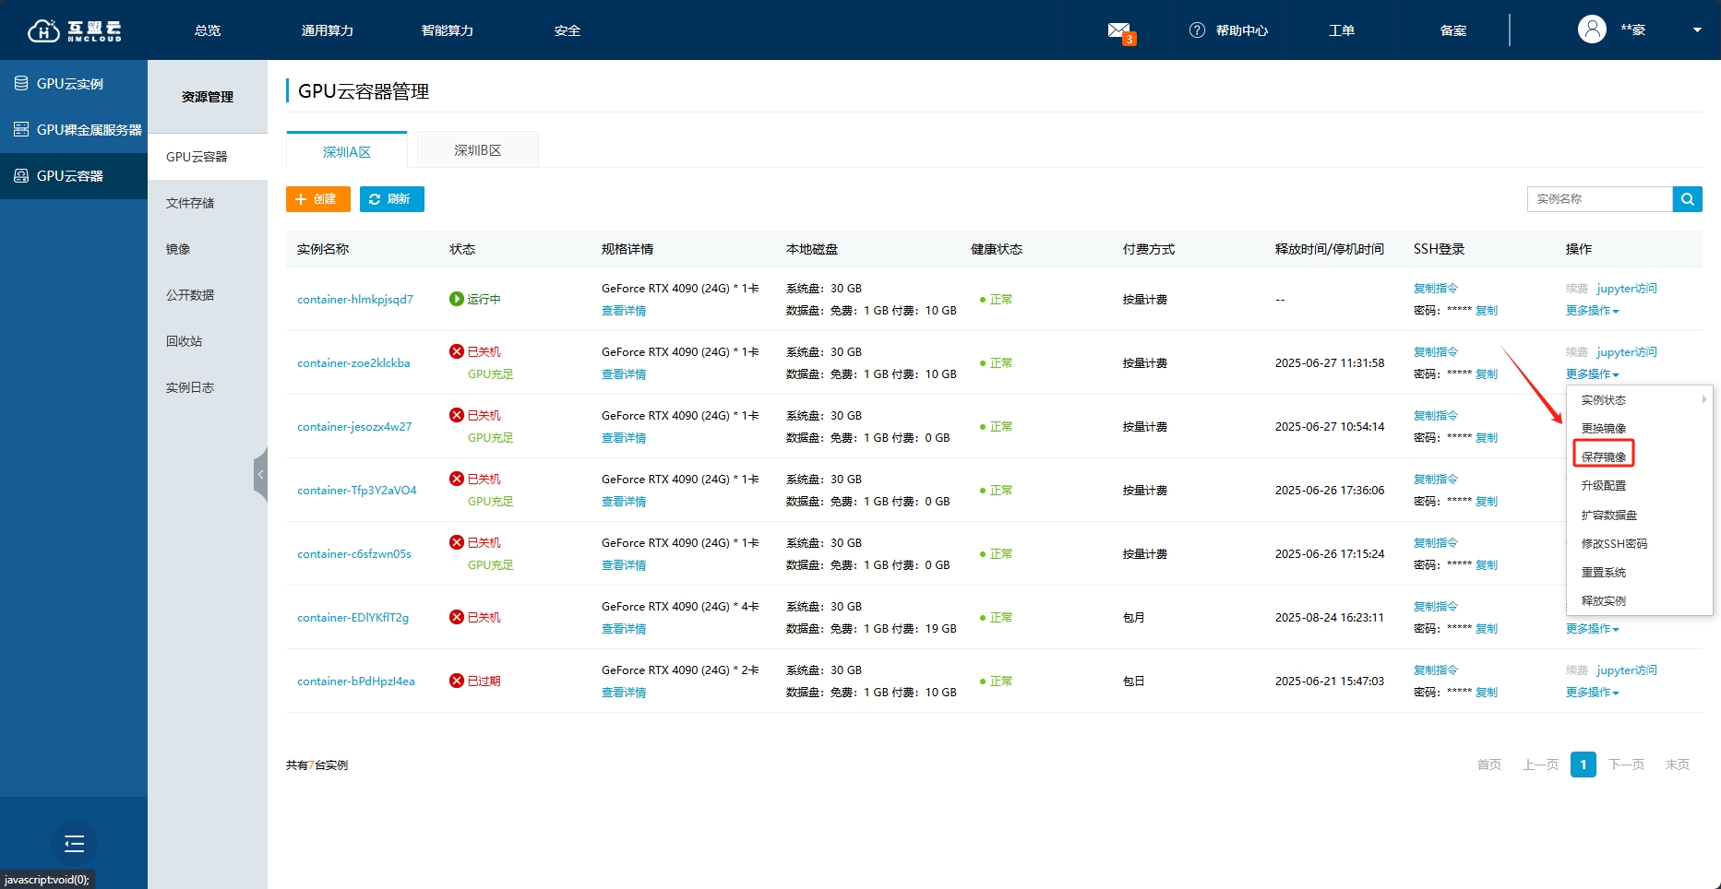Open 总览 in the top navigation
The width and height of the screenshot is (1721, 889).
click(x=208, y=30)
